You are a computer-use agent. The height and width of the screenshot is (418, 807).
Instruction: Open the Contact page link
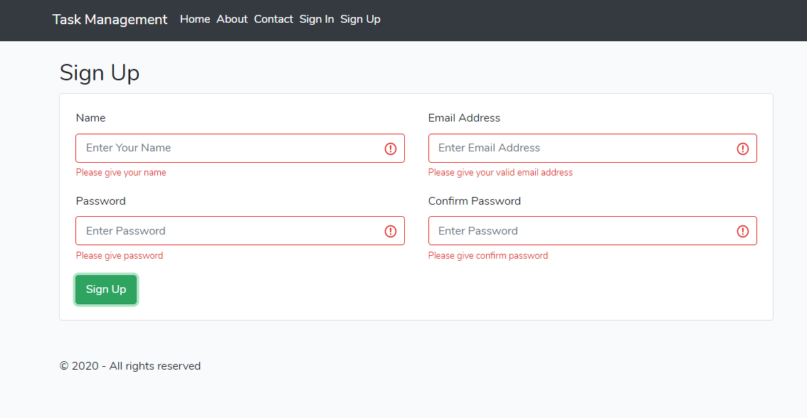pos(273,19)
